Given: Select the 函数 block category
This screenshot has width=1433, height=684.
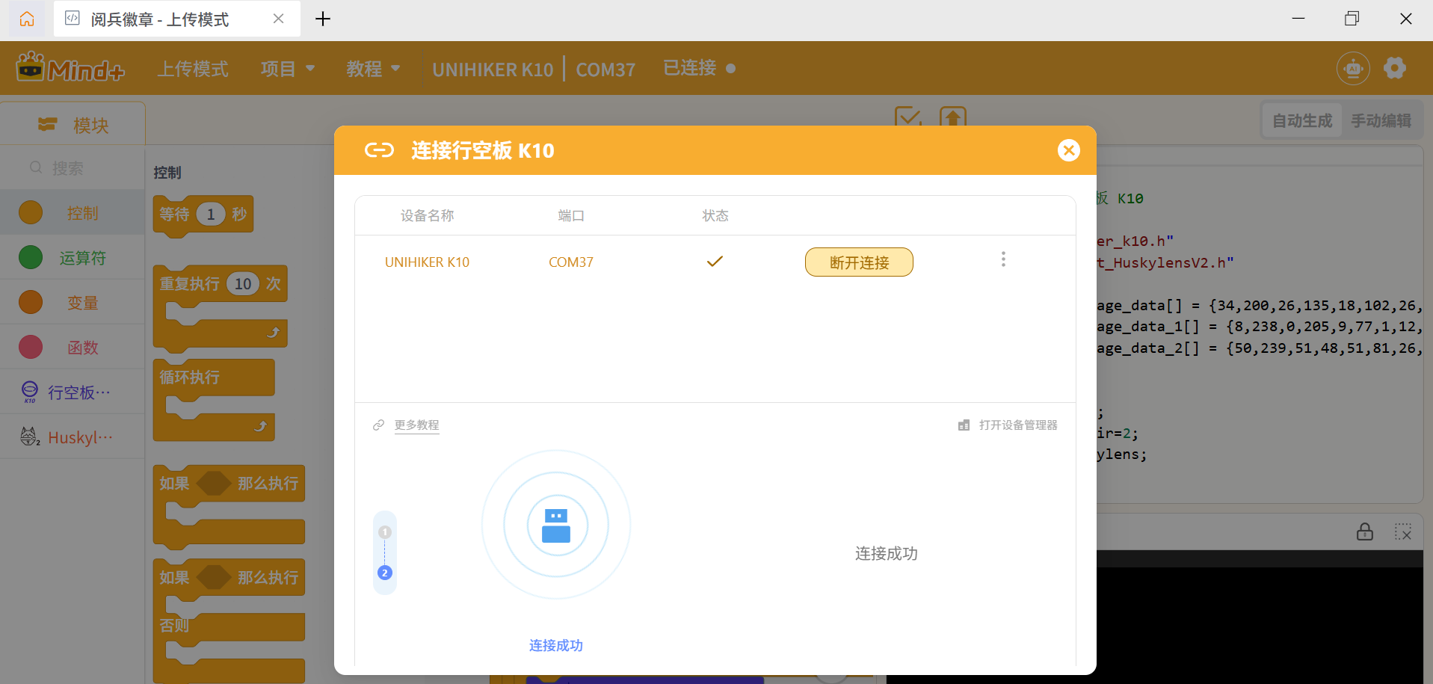Looking at the screenshot, I should tap(73, 347).
